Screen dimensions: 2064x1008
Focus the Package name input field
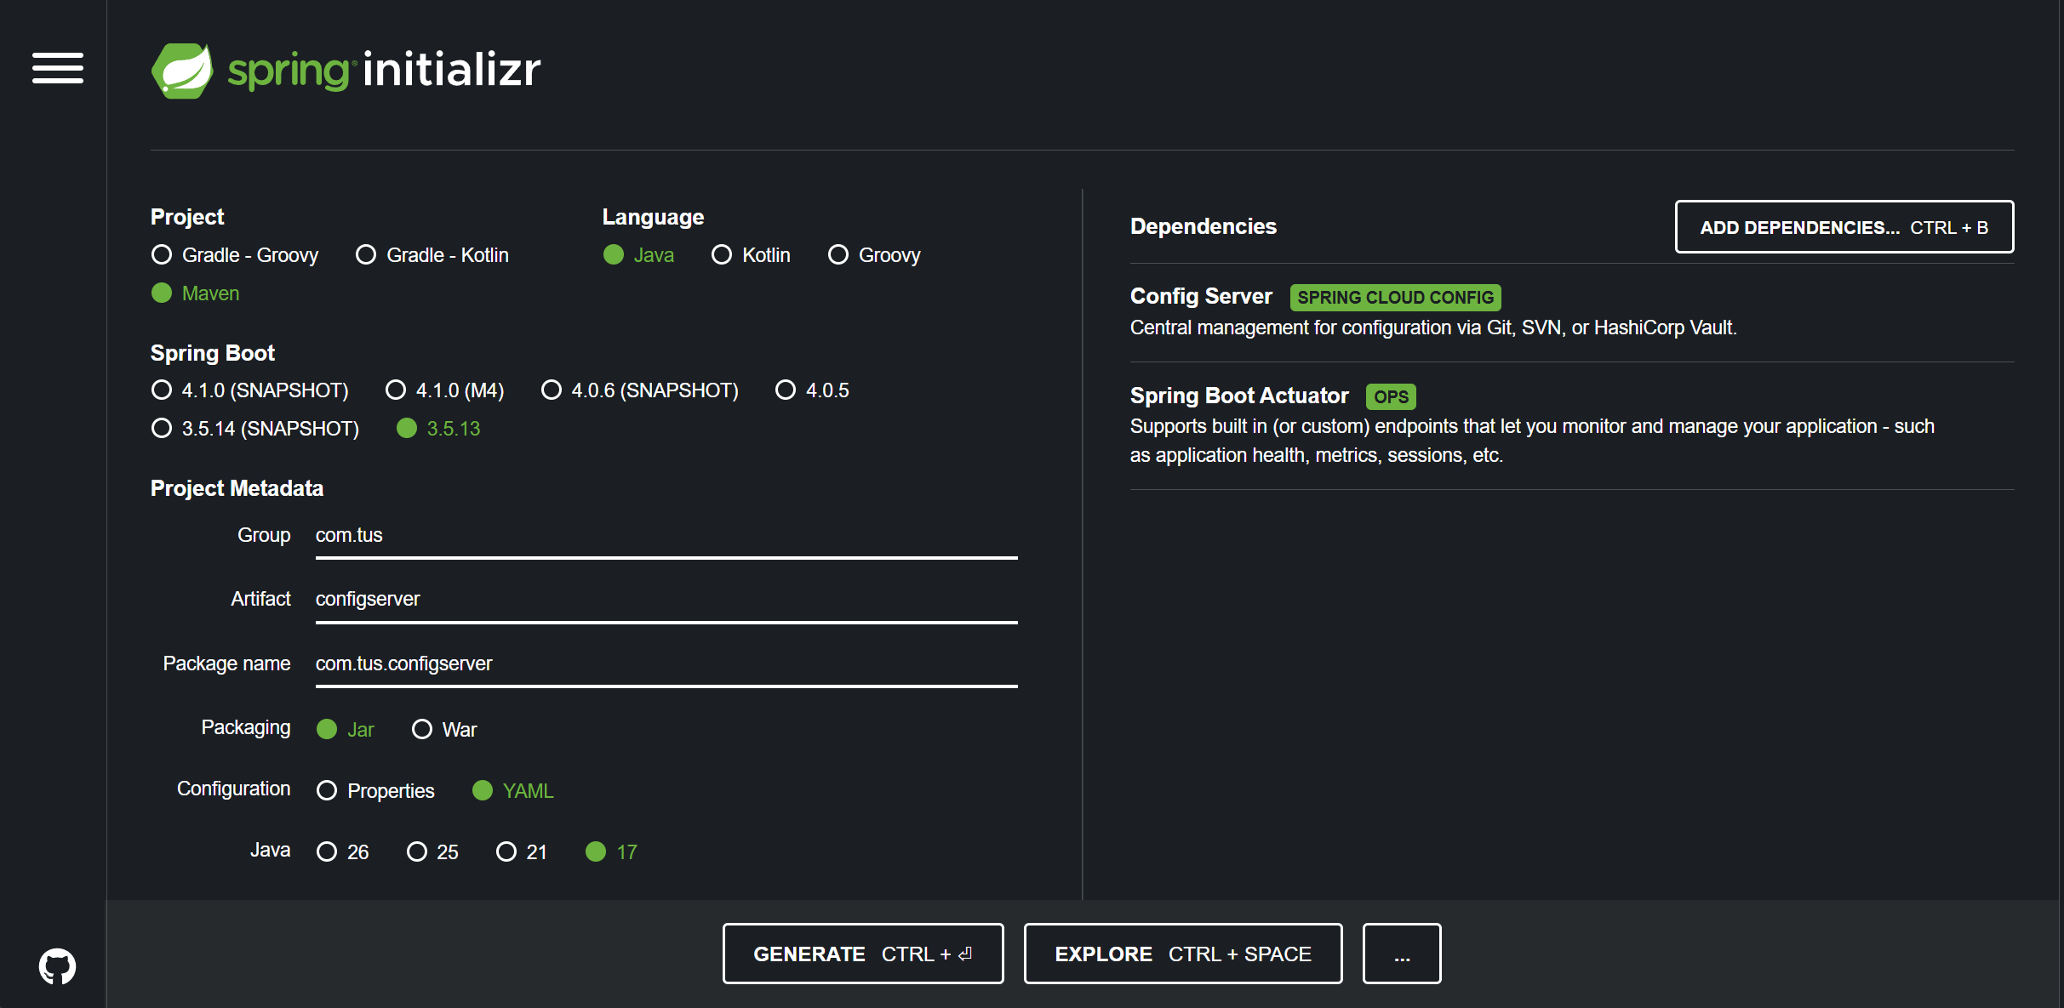(666, 664)
